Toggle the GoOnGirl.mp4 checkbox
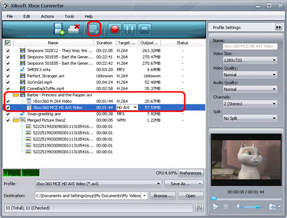 pos(8,82)
